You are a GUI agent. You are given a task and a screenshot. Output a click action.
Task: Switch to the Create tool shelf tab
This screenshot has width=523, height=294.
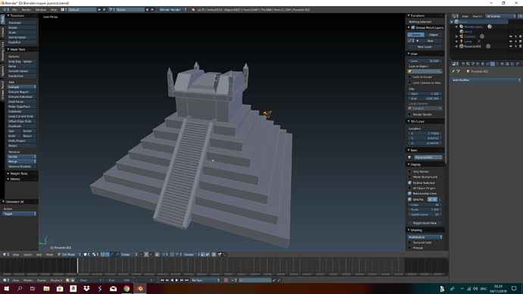pyautogui.click(x=2, y=33)
